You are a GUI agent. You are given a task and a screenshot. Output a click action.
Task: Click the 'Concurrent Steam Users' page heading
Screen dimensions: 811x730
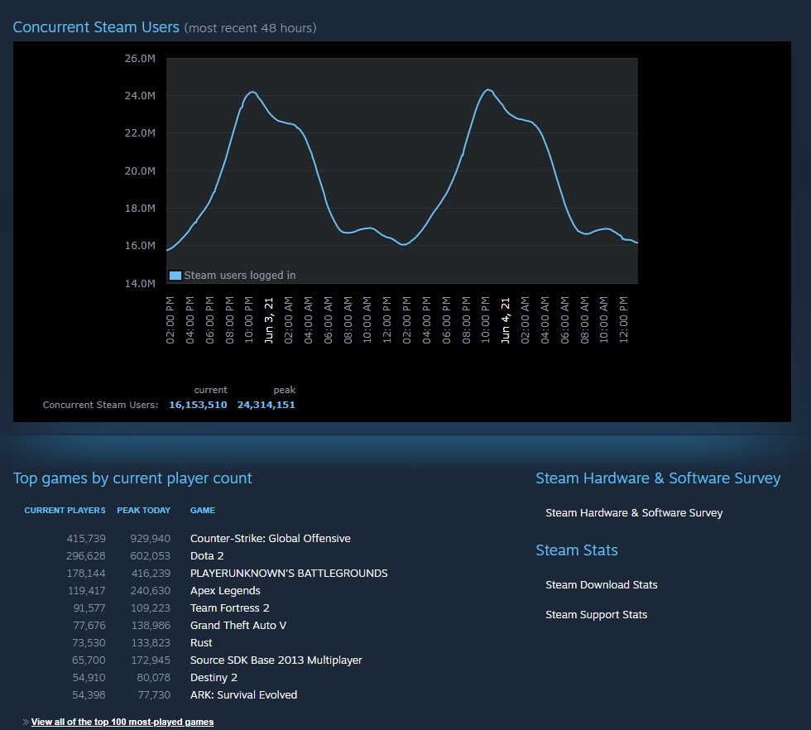(x=96, y=27)
